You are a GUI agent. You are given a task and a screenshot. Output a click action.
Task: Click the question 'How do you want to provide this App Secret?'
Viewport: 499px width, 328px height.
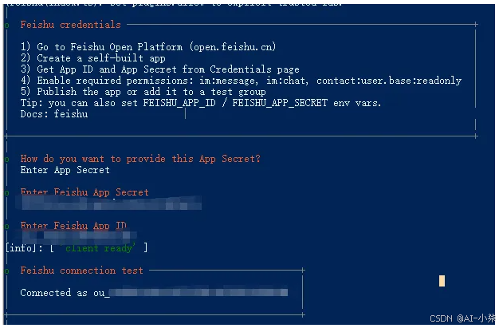coord(140,159)
